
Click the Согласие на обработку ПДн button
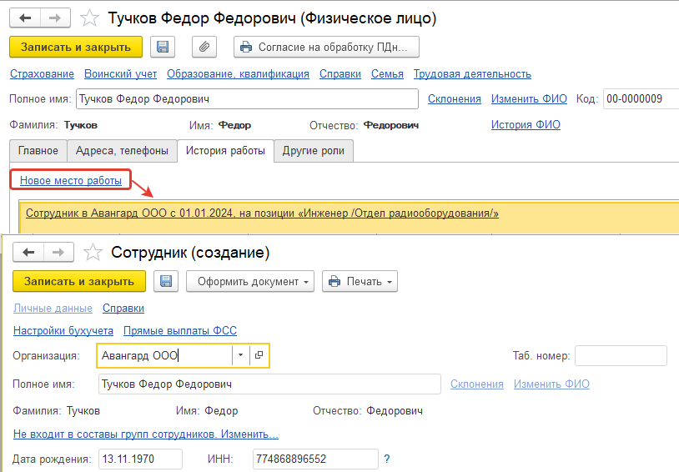pos(326,47)
